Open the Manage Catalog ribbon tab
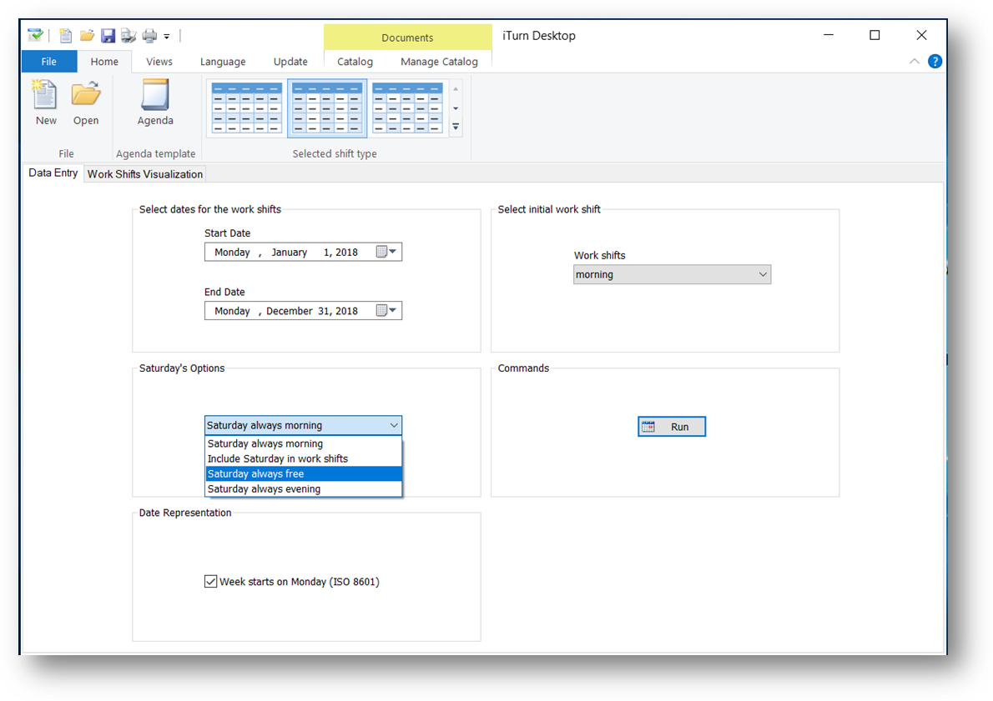This screenshot has width=993, height=701. [440, 62]
